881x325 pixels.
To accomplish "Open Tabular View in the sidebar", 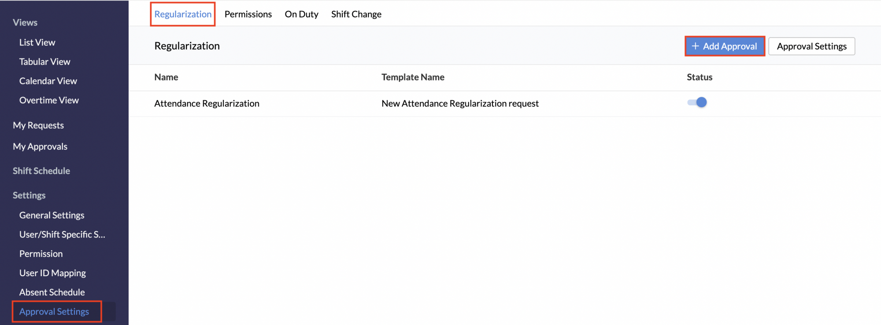I will click(x=45, y=62).
